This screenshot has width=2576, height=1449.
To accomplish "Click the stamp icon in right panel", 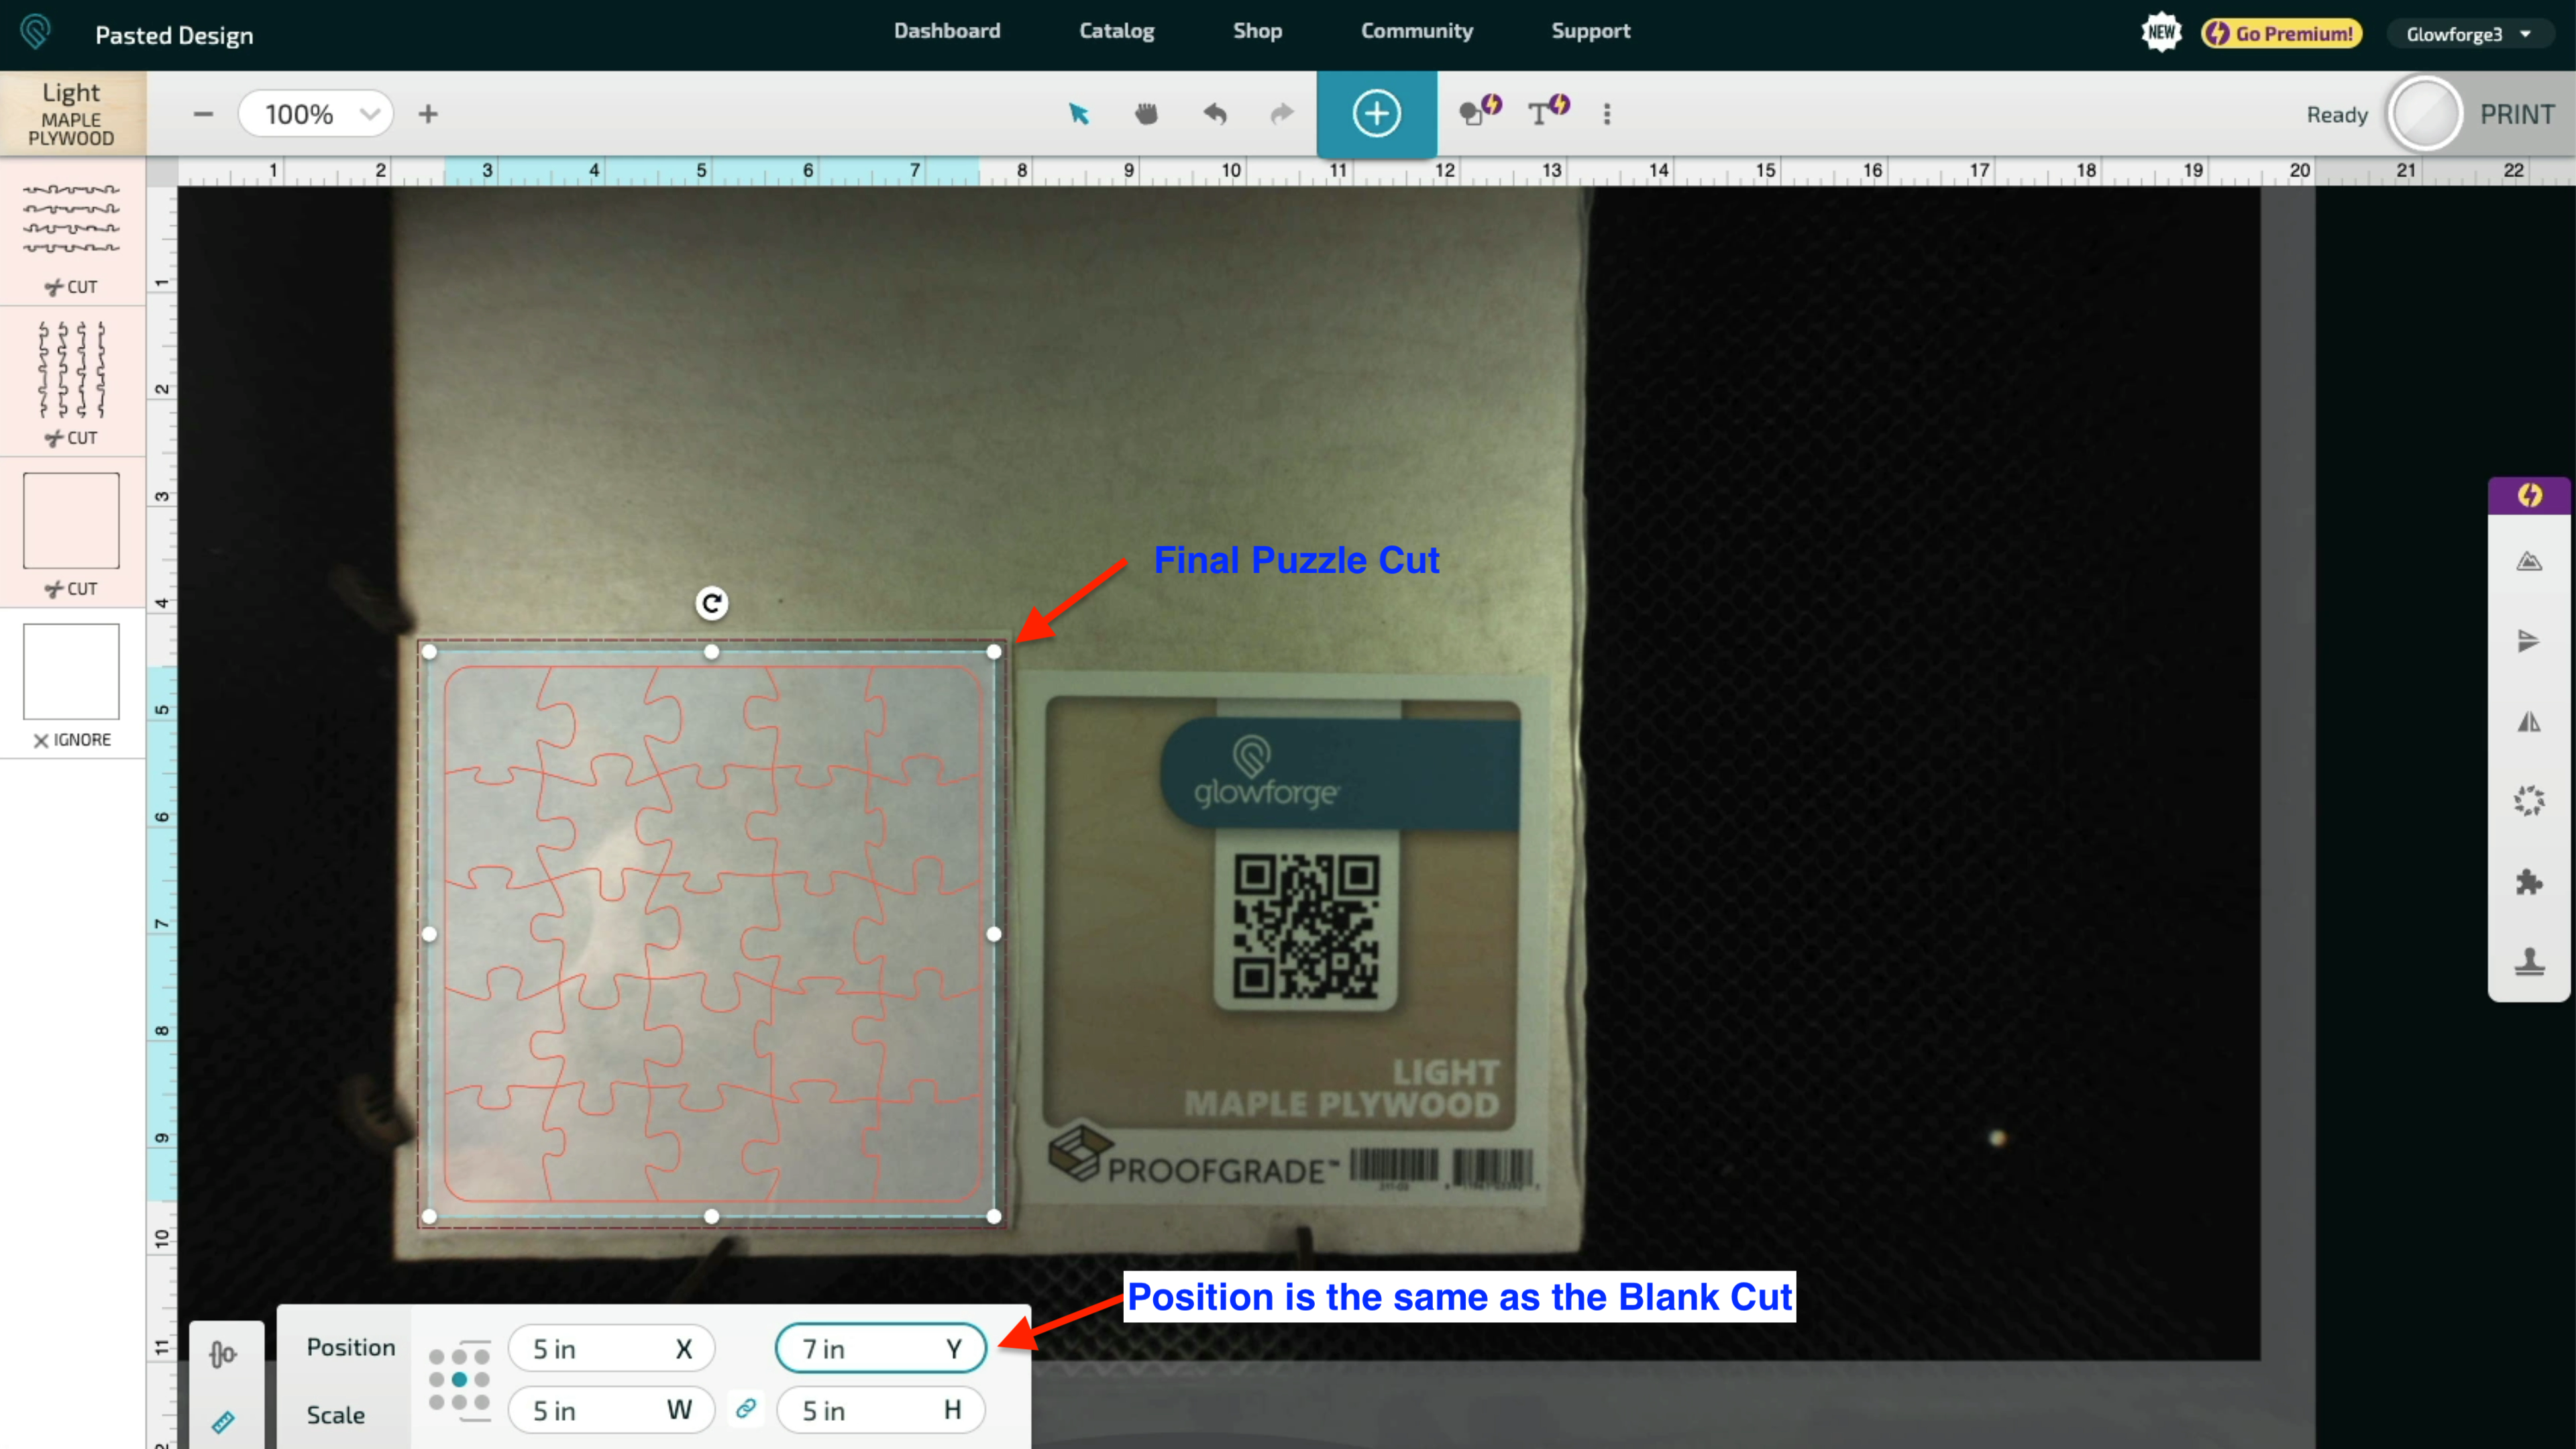I will [x=2528, y=962].
